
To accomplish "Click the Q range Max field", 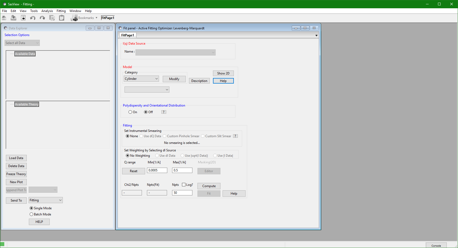I will point(182,170).
